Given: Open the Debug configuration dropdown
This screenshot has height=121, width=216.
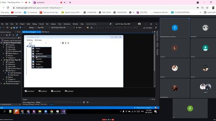Looking at the screenshot, I should (32, 28).
